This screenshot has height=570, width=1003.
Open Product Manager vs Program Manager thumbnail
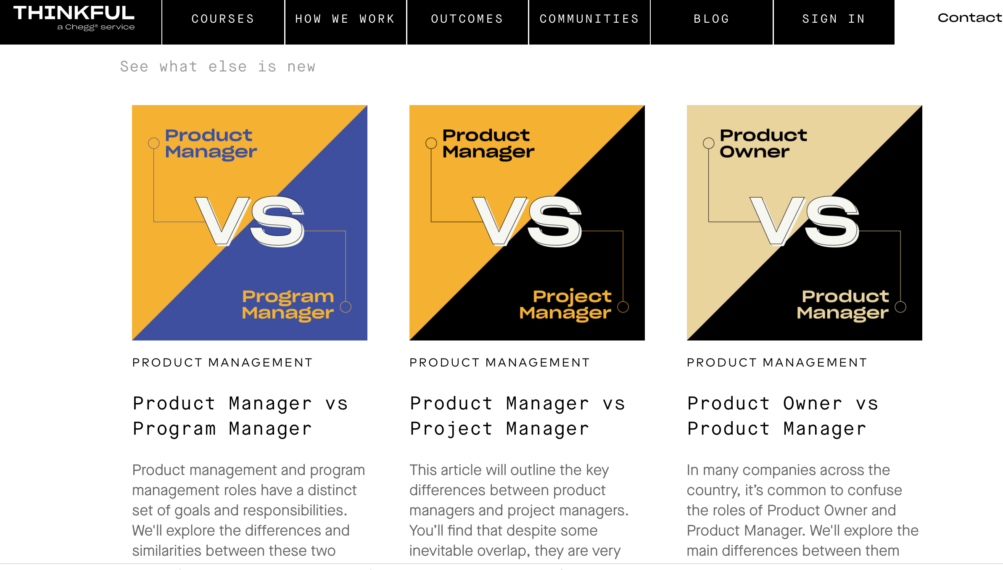point(250,223)
